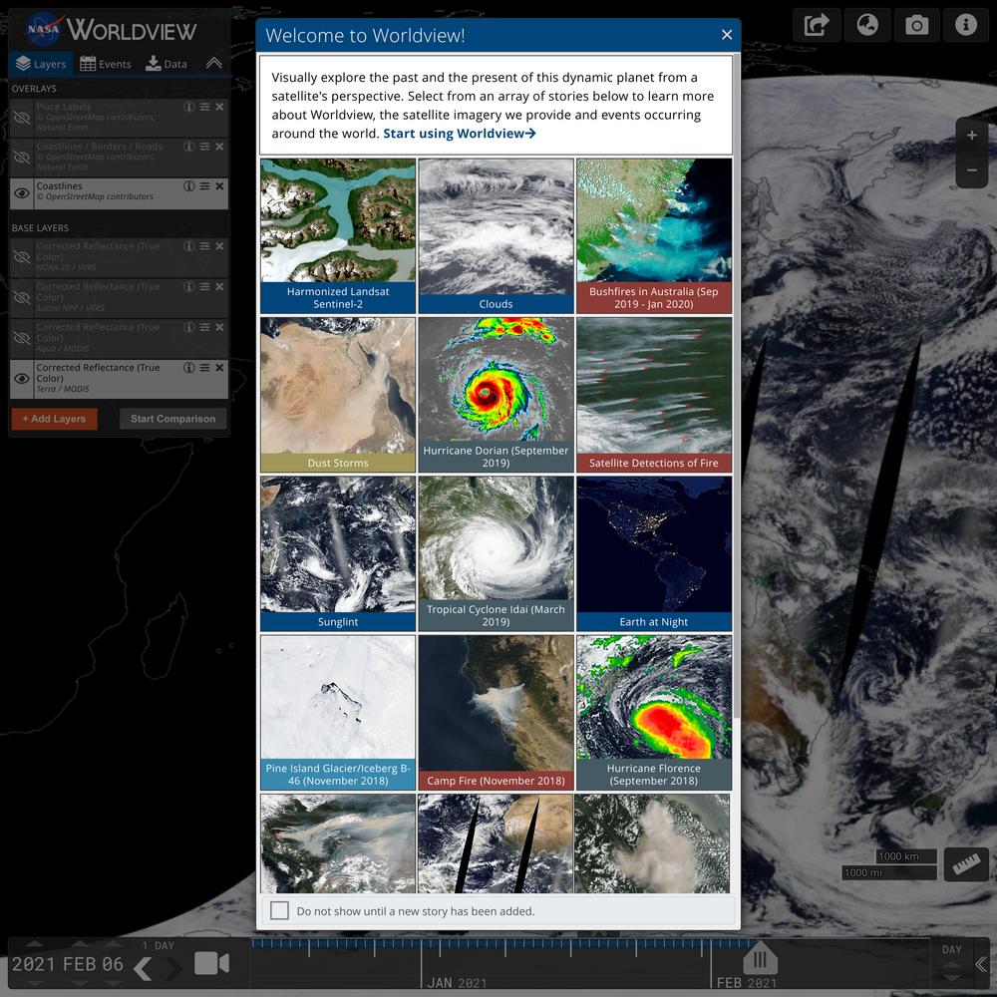Open the measure ruler tool
The width and height of the screenshot is (997, 997).
point(966,864)
